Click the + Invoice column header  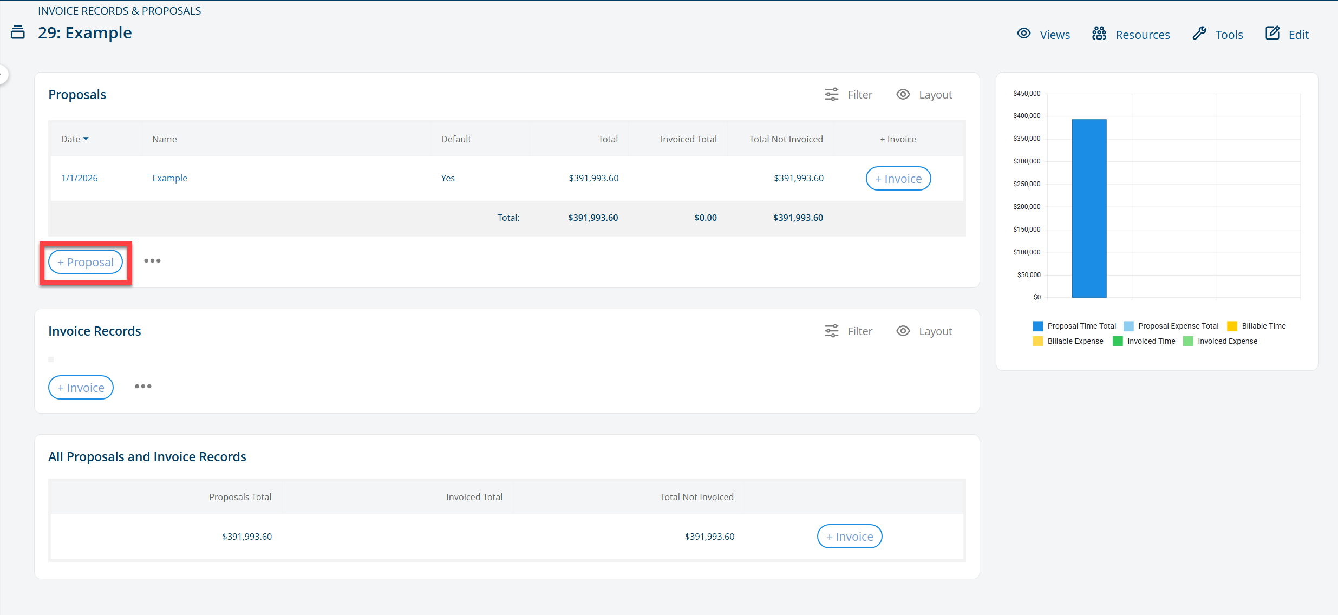898,139
